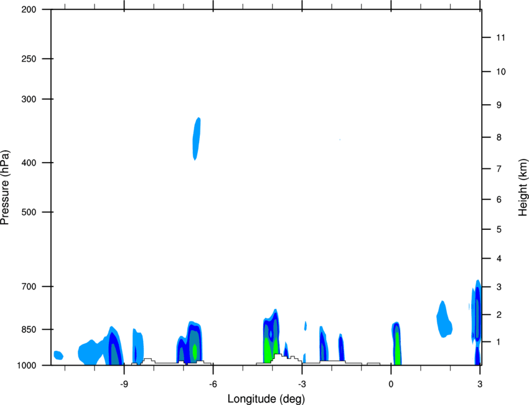529x405 pixels.
Task: Click height tick label 6
Action: 499,199
